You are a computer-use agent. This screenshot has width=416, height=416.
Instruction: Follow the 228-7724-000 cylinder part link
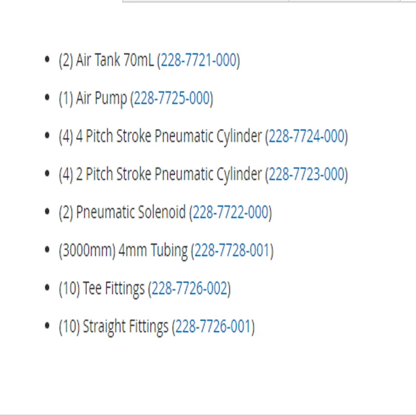(307, 136)
